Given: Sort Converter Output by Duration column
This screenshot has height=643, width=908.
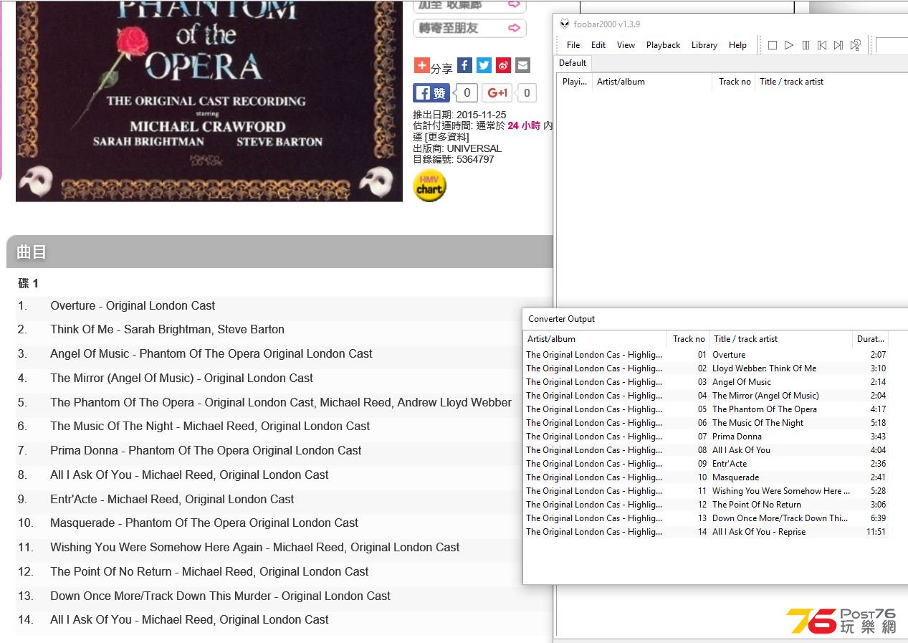Looking at the screenshot, I should [871, 339].
